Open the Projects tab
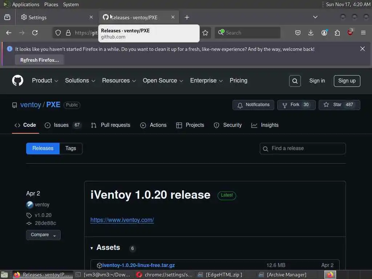372x279 pixels. [190, 125]
